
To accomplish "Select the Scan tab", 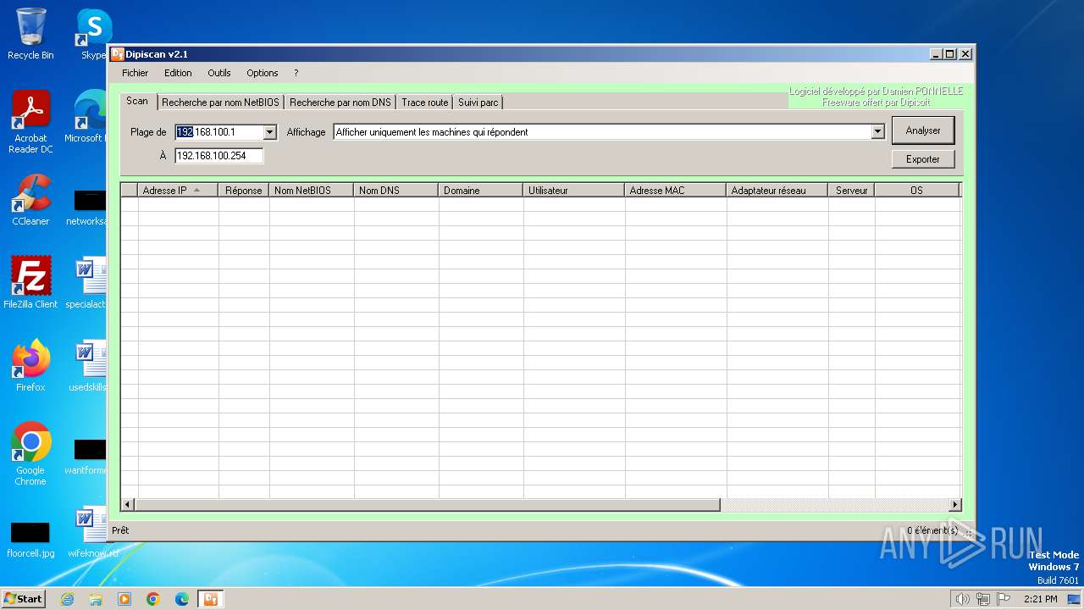I will point(137,101).
